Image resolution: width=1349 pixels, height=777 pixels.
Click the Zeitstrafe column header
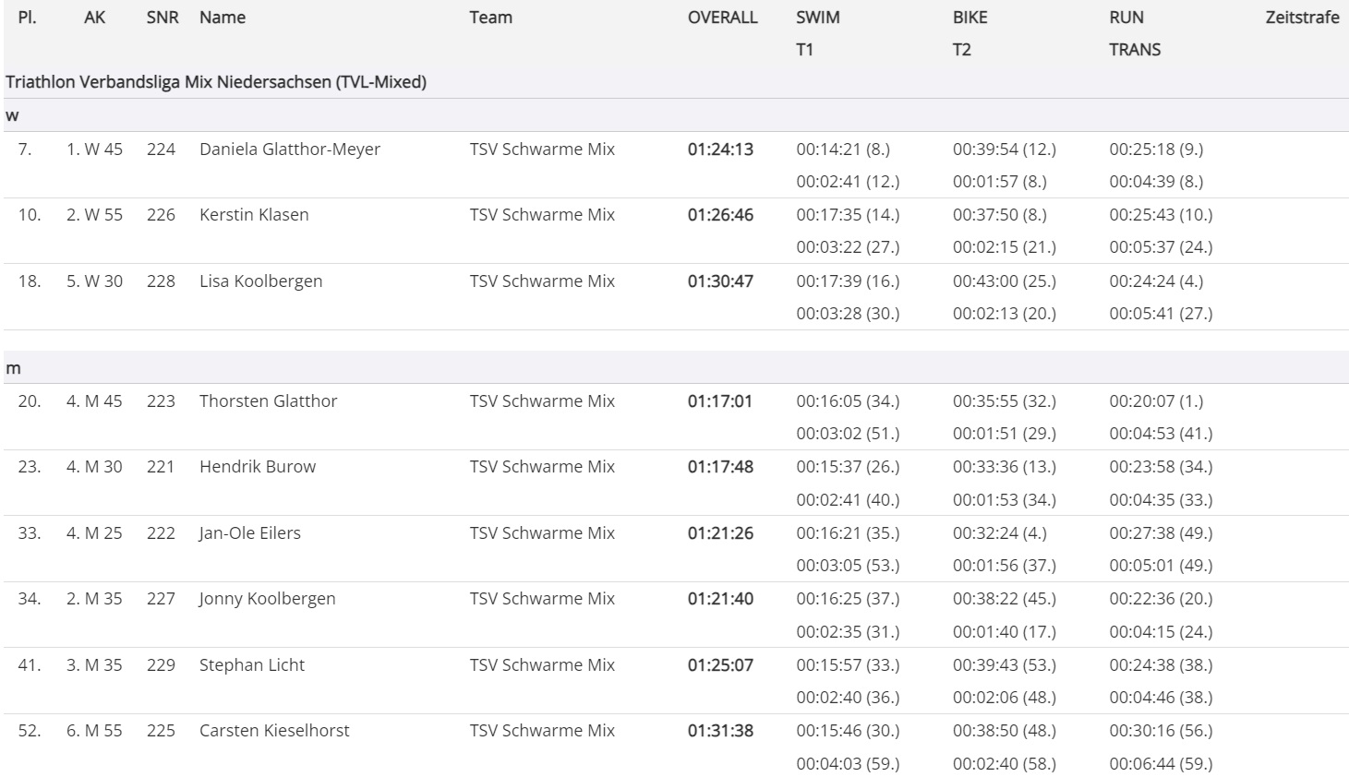pyautogui.click(x=1302, y=18)
